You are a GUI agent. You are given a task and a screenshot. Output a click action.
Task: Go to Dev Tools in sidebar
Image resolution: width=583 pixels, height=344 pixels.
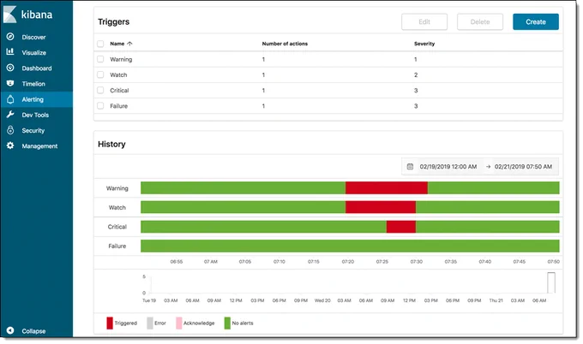click(35, 115)
